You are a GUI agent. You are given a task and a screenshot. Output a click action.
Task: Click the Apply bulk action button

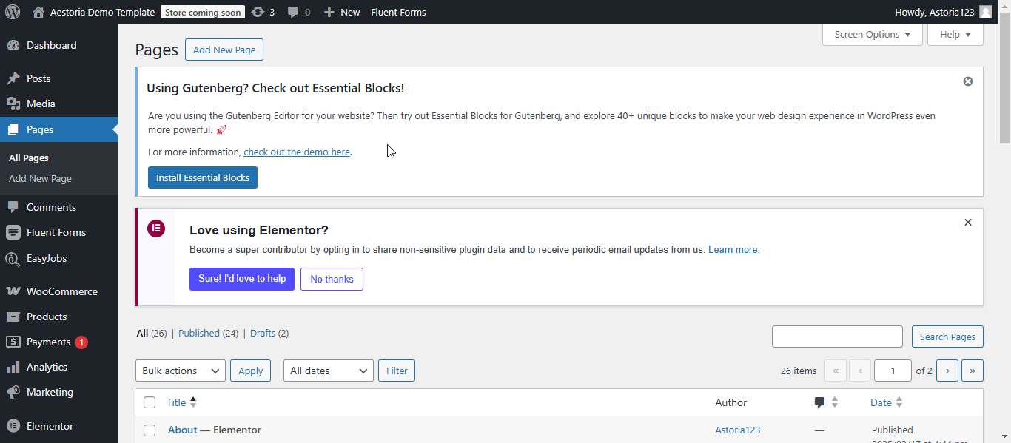click(250, 371)
